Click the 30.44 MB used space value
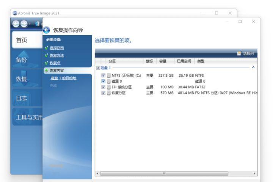This screenshot has height=182, width=273. pos(186,87)
